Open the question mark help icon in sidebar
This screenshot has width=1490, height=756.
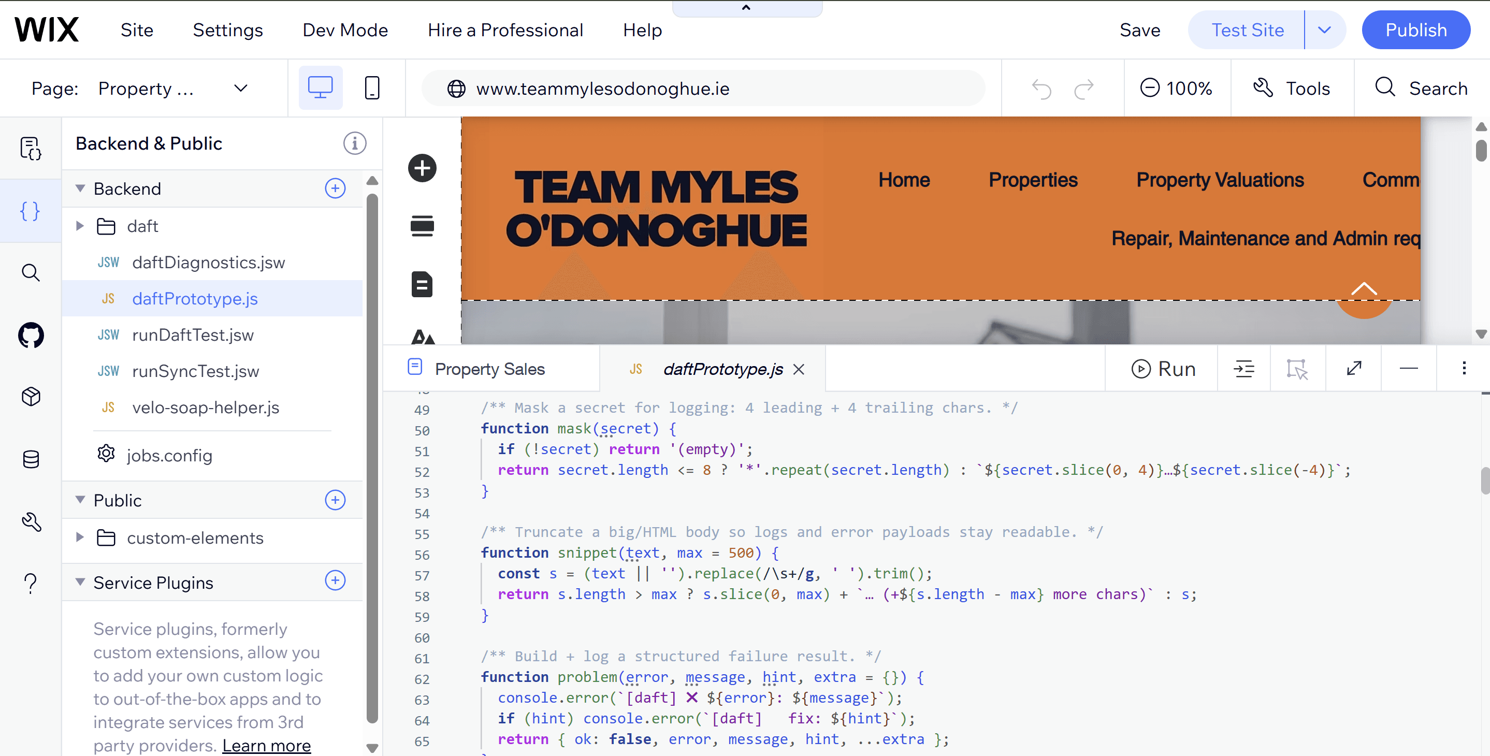31,584
